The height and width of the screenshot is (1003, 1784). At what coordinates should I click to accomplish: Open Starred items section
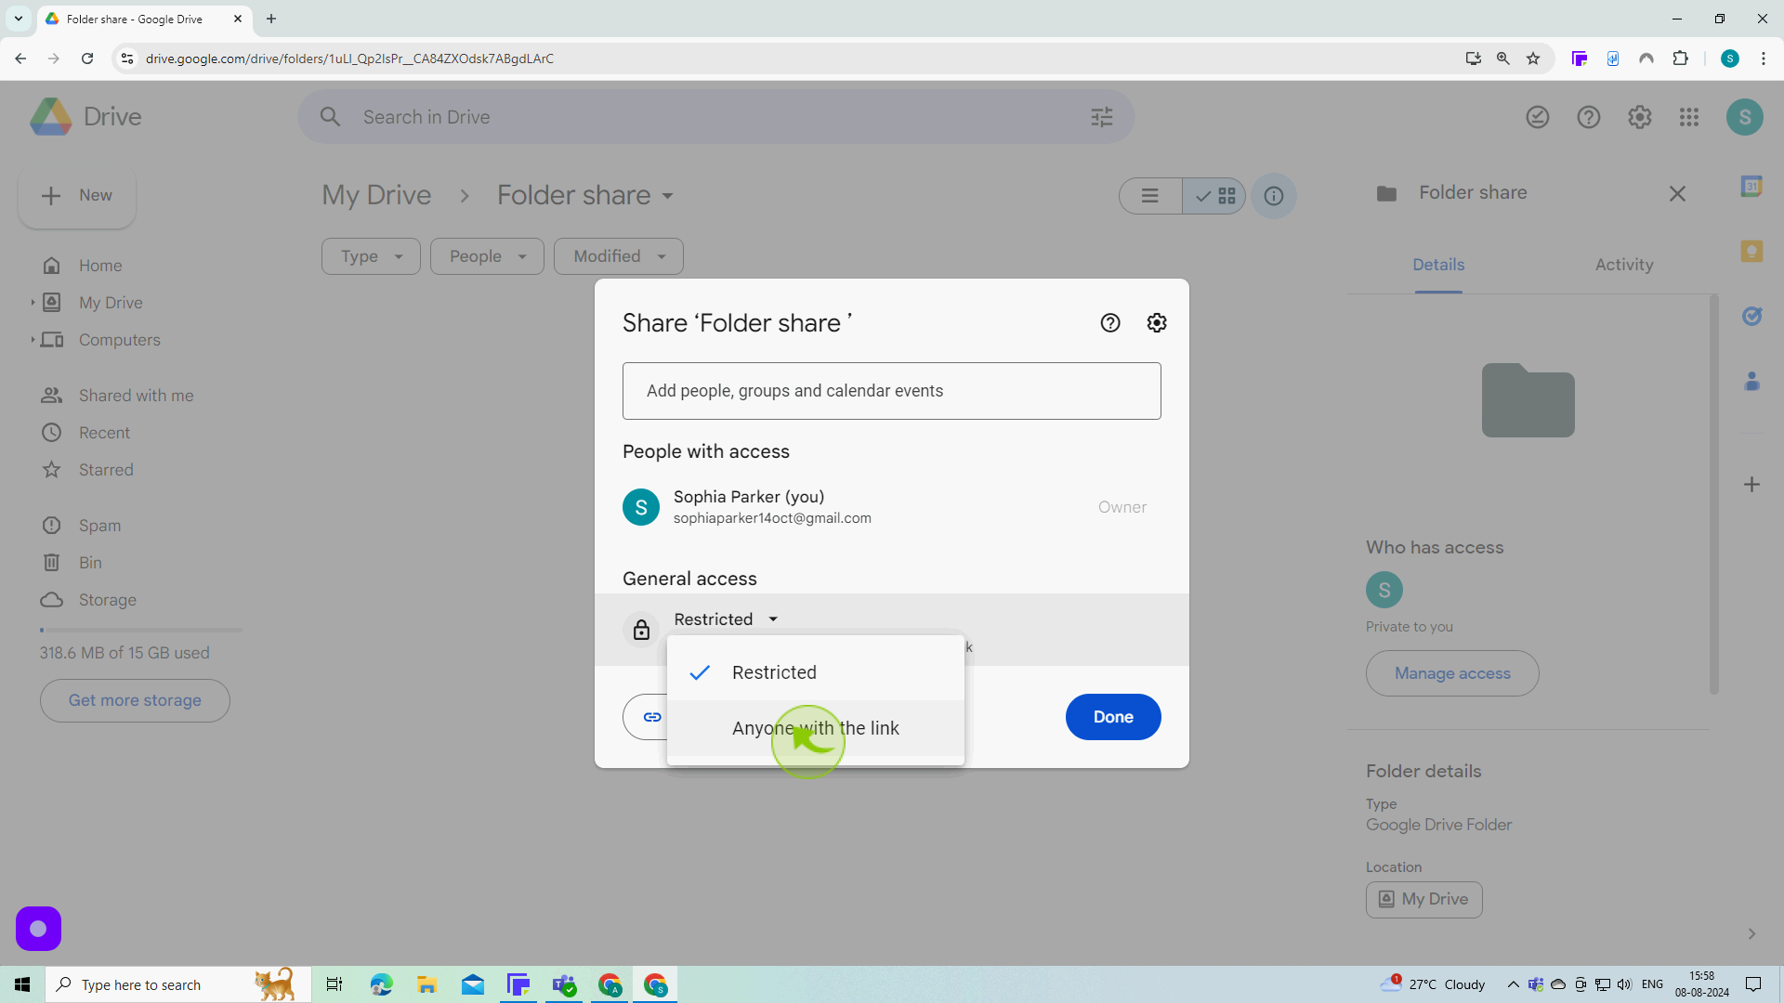(106, 470)
